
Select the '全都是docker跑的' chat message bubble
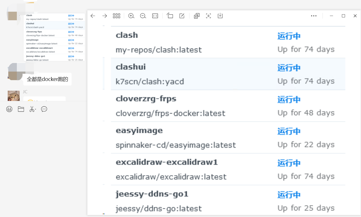coord(47,79)
